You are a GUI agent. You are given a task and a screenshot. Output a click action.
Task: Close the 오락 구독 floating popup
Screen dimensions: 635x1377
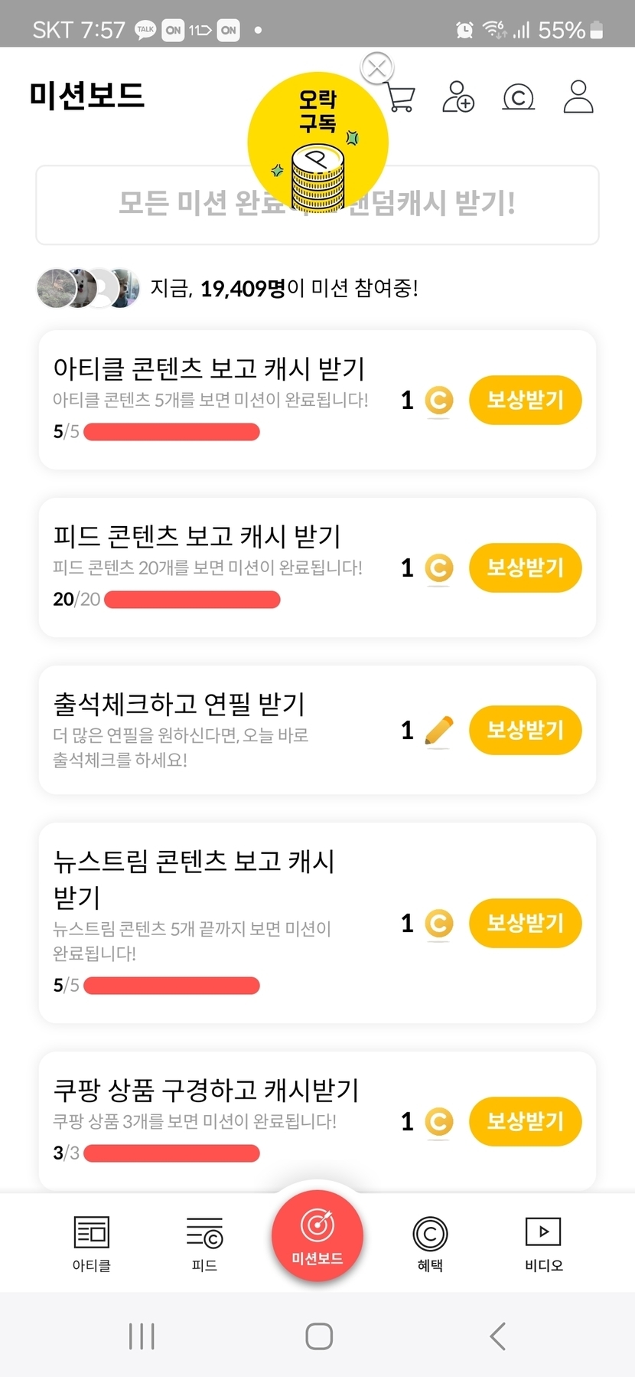[376, 68]
